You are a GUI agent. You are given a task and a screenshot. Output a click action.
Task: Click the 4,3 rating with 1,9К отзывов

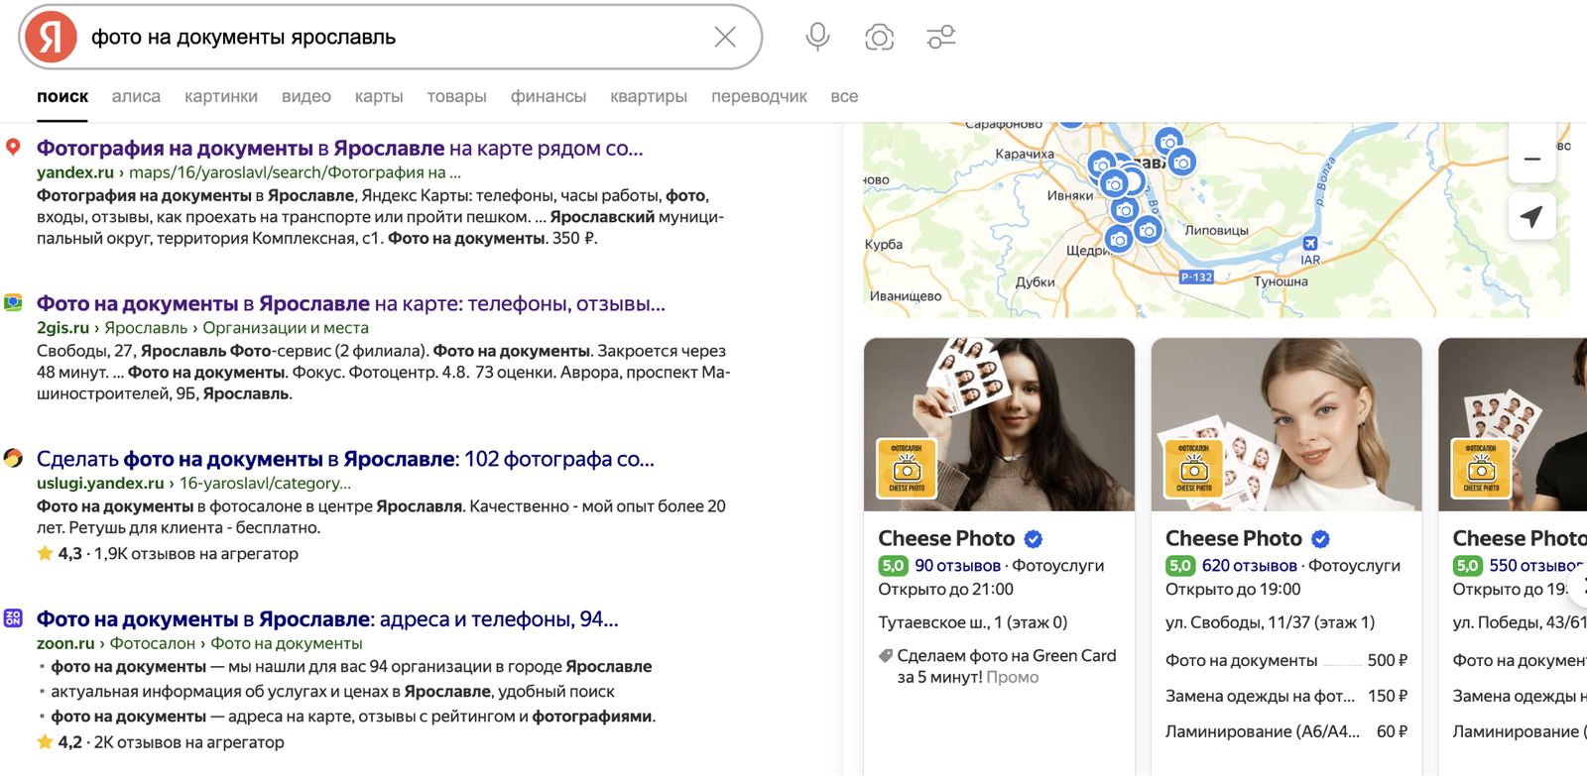[168, 554]
